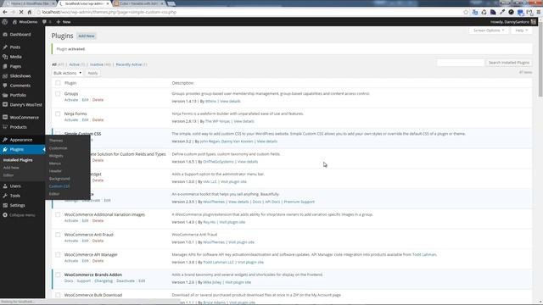Open the translate extension icon
Screen dimensions: 543x305
(x=475, y=12)
